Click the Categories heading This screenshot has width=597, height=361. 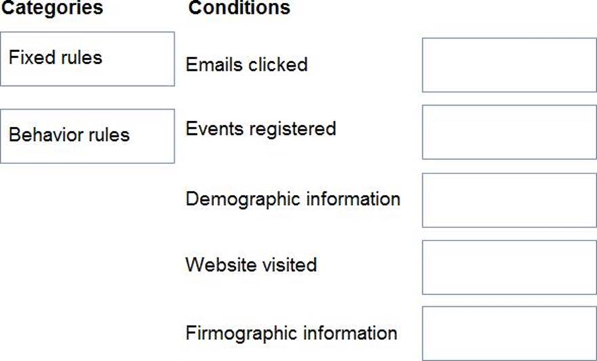tap(52, 8)
